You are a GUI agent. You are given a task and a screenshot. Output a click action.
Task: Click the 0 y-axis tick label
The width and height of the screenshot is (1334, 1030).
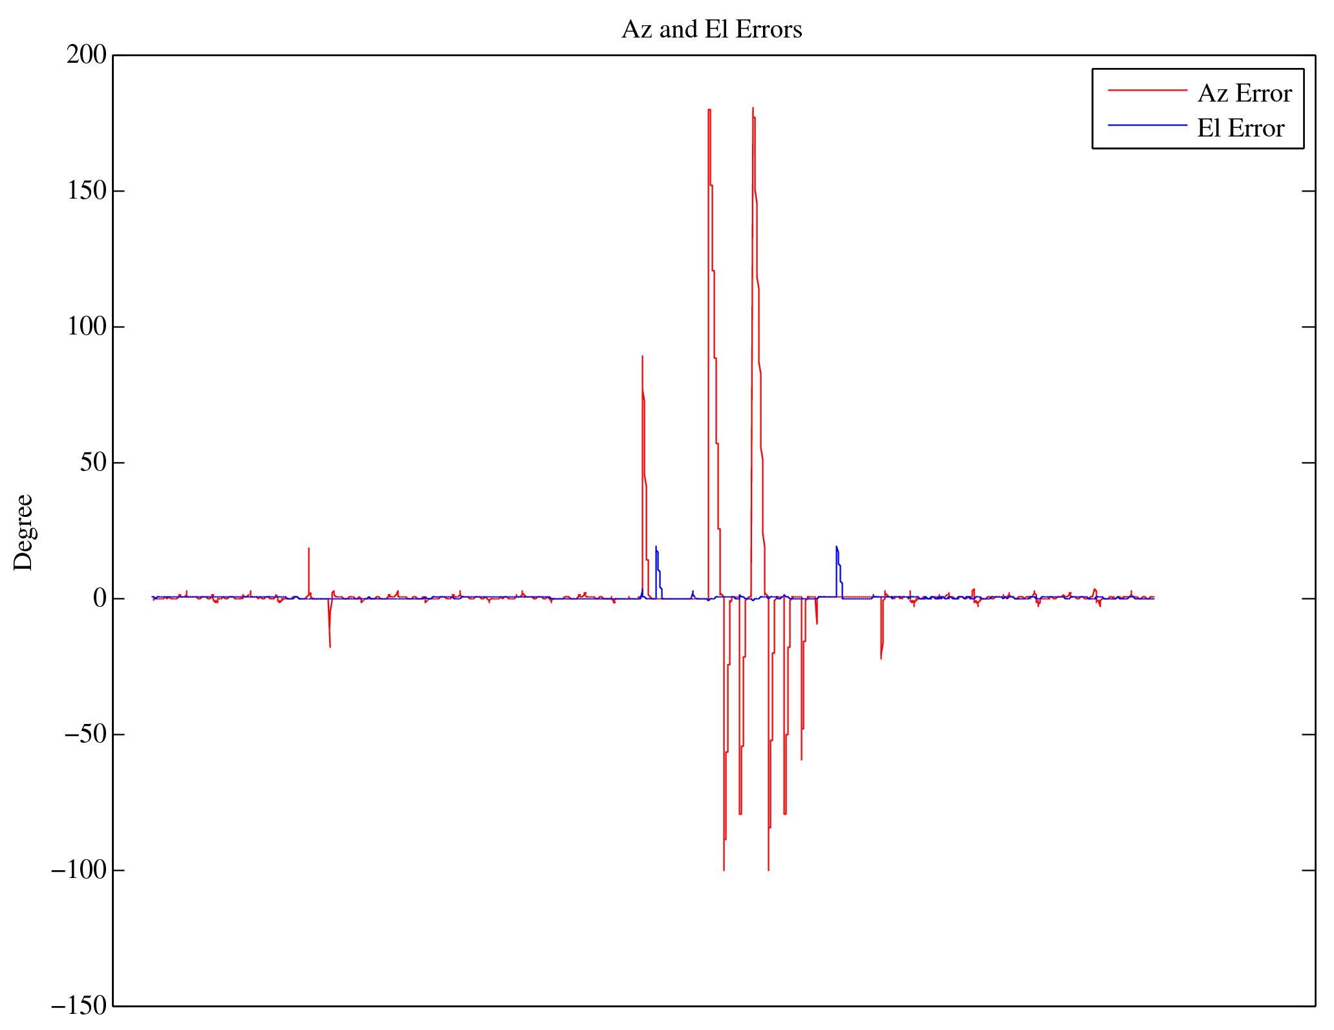(x=99, y=598)
